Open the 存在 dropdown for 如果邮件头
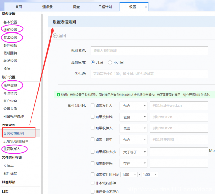 coord(133,163)
